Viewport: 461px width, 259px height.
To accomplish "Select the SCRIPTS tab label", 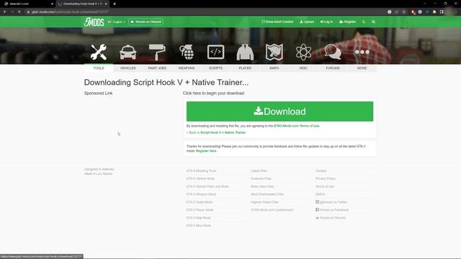I will 215,68.
